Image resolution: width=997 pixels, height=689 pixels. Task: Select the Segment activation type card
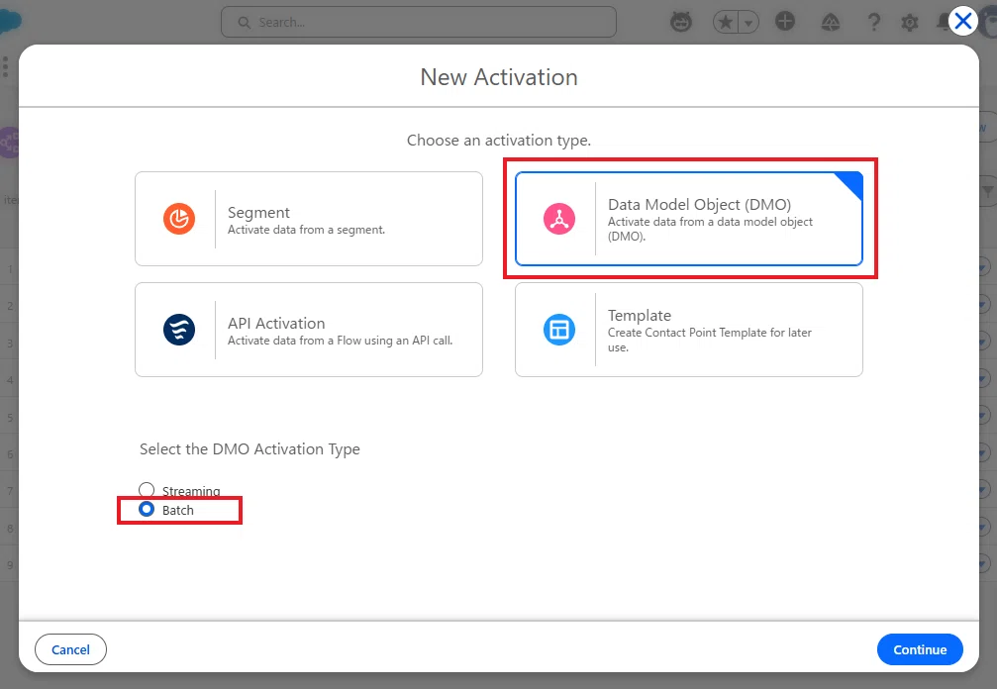coord(308,219)
